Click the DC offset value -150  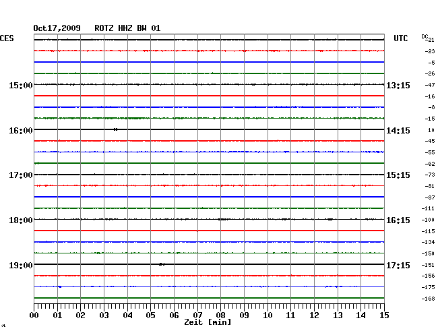point(428,253)
